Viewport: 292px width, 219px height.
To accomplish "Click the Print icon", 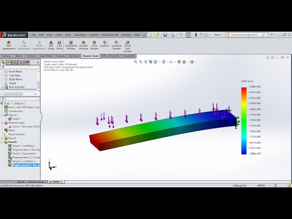I will pyautogui.click(x=173, y=35).
